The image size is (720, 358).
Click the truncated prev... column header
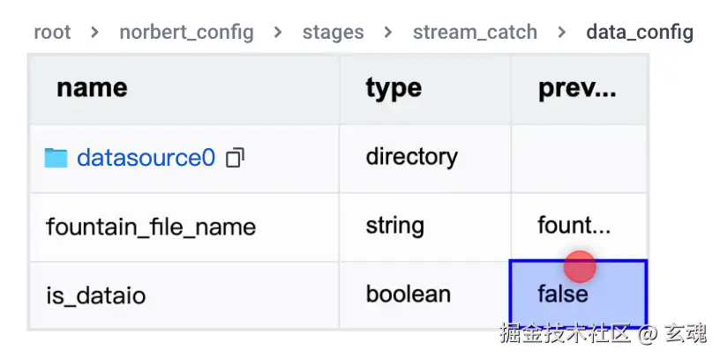577,88
